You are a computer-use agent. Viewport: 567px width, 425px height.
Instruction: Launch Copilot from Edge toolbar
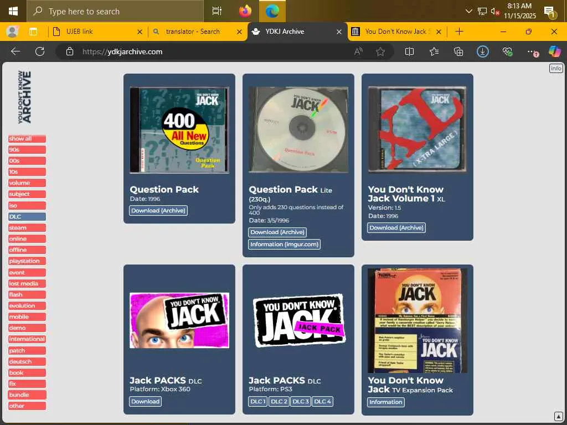(555, 51)
